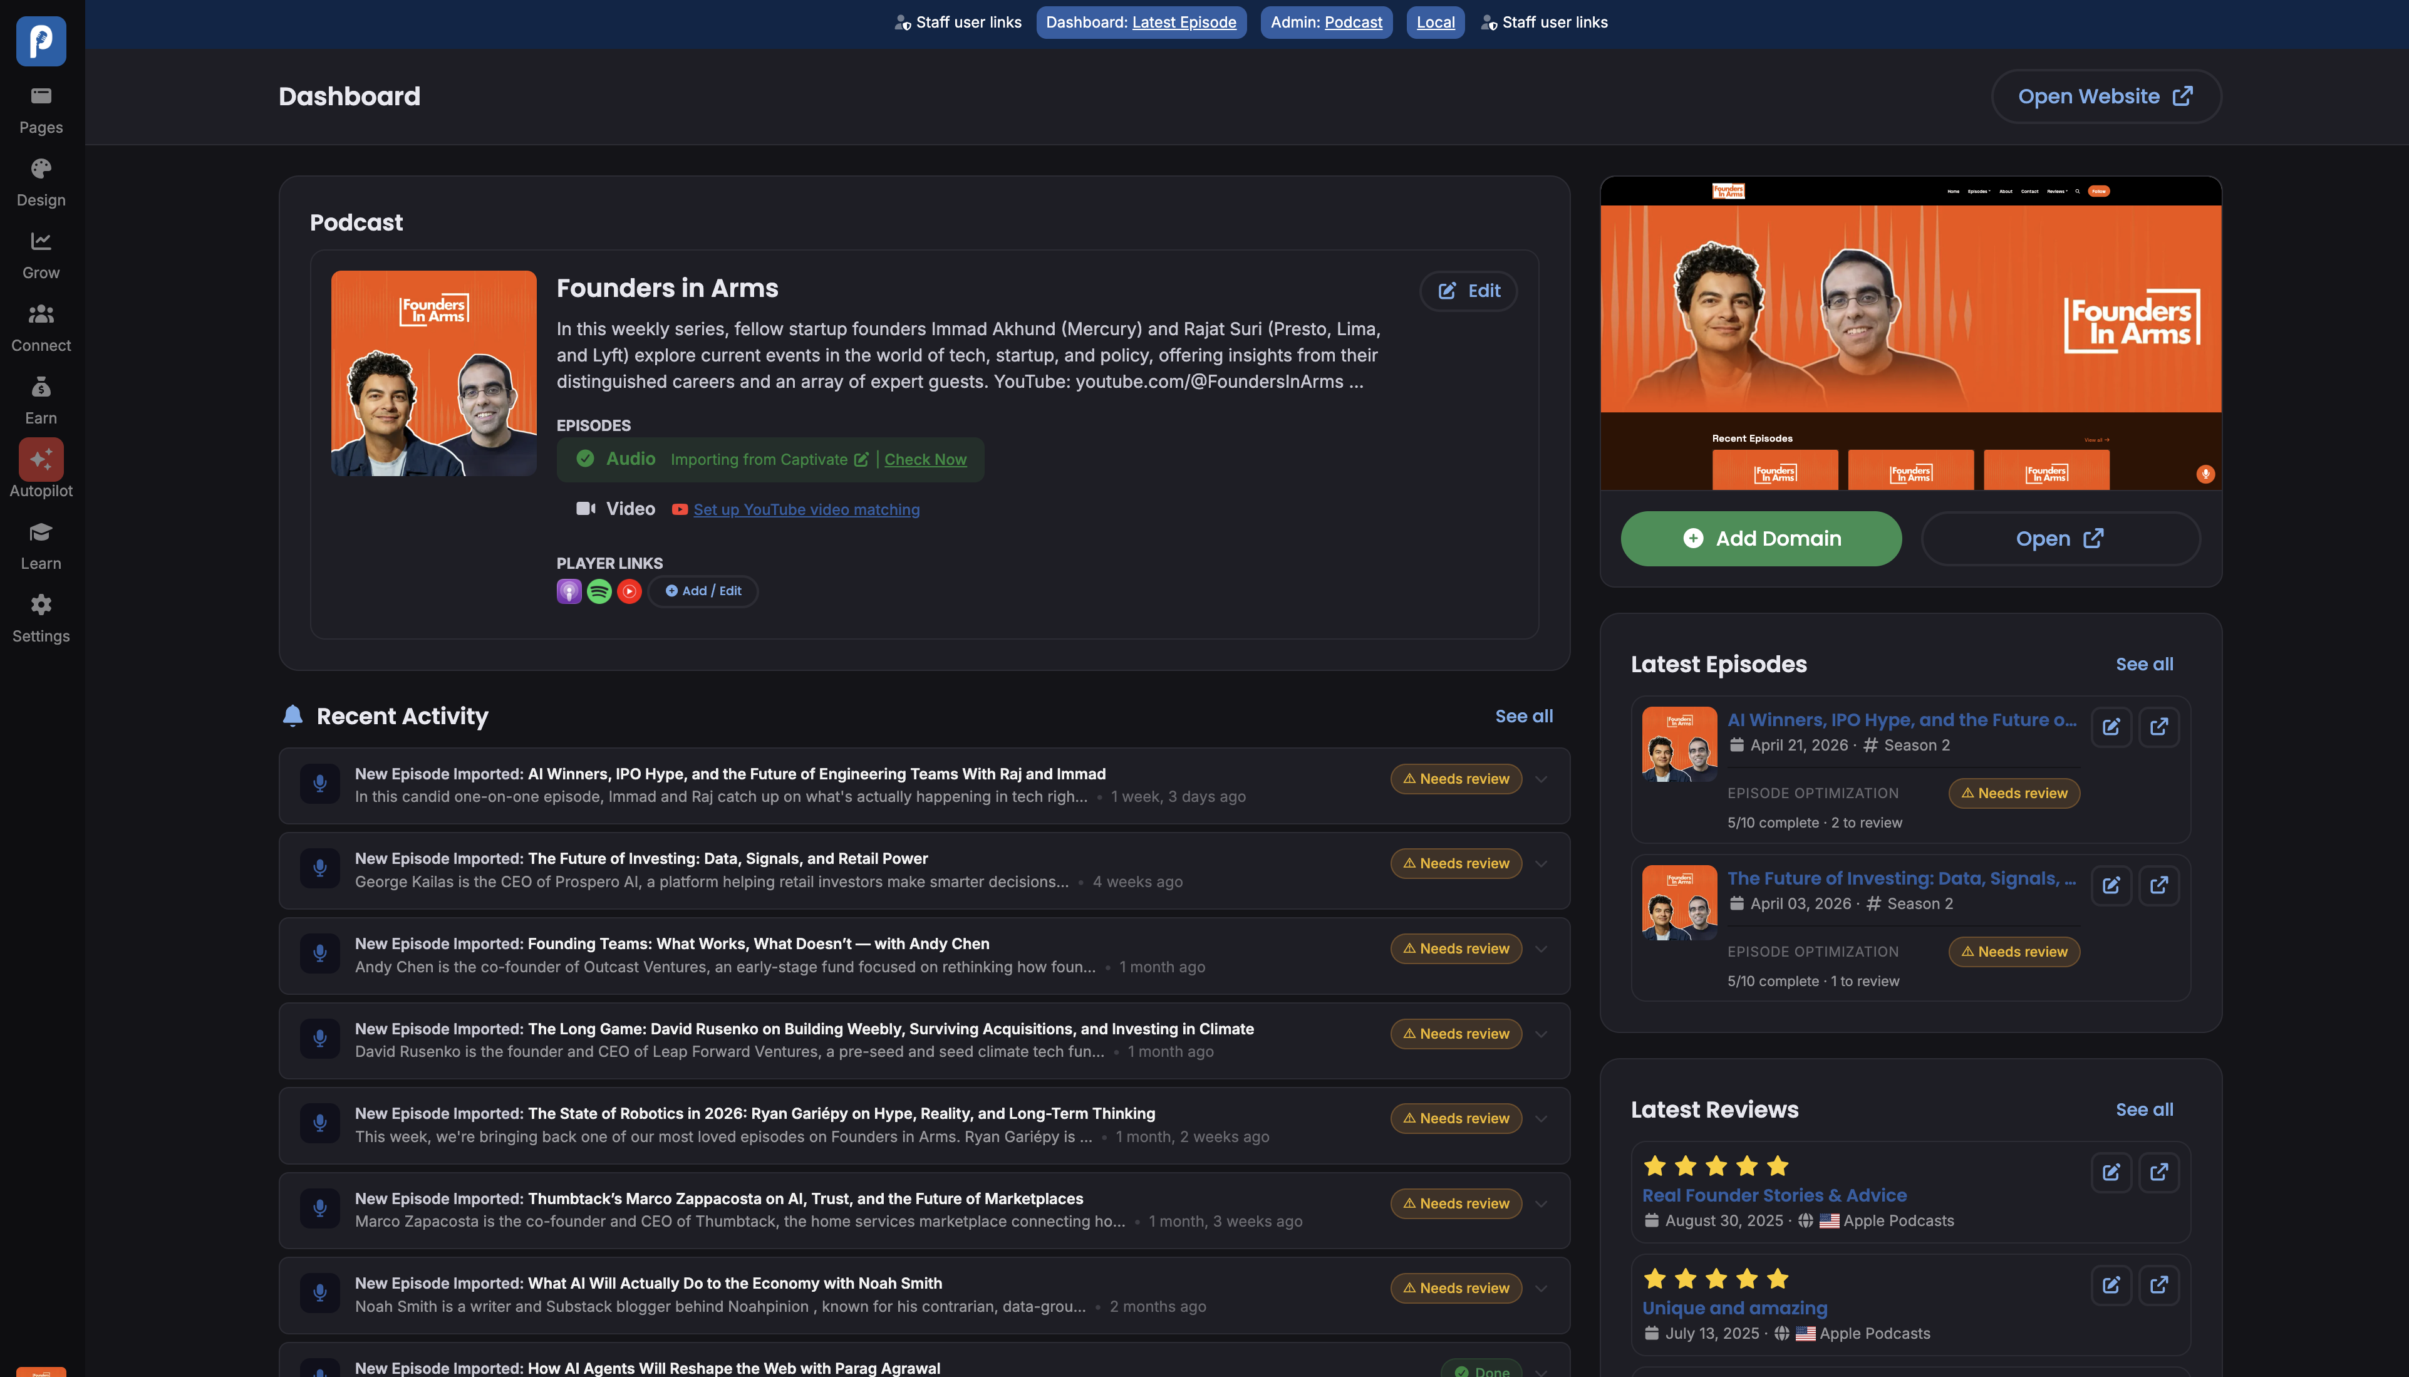
Task: See all Recent Activity items
Action: point(1524,716)
